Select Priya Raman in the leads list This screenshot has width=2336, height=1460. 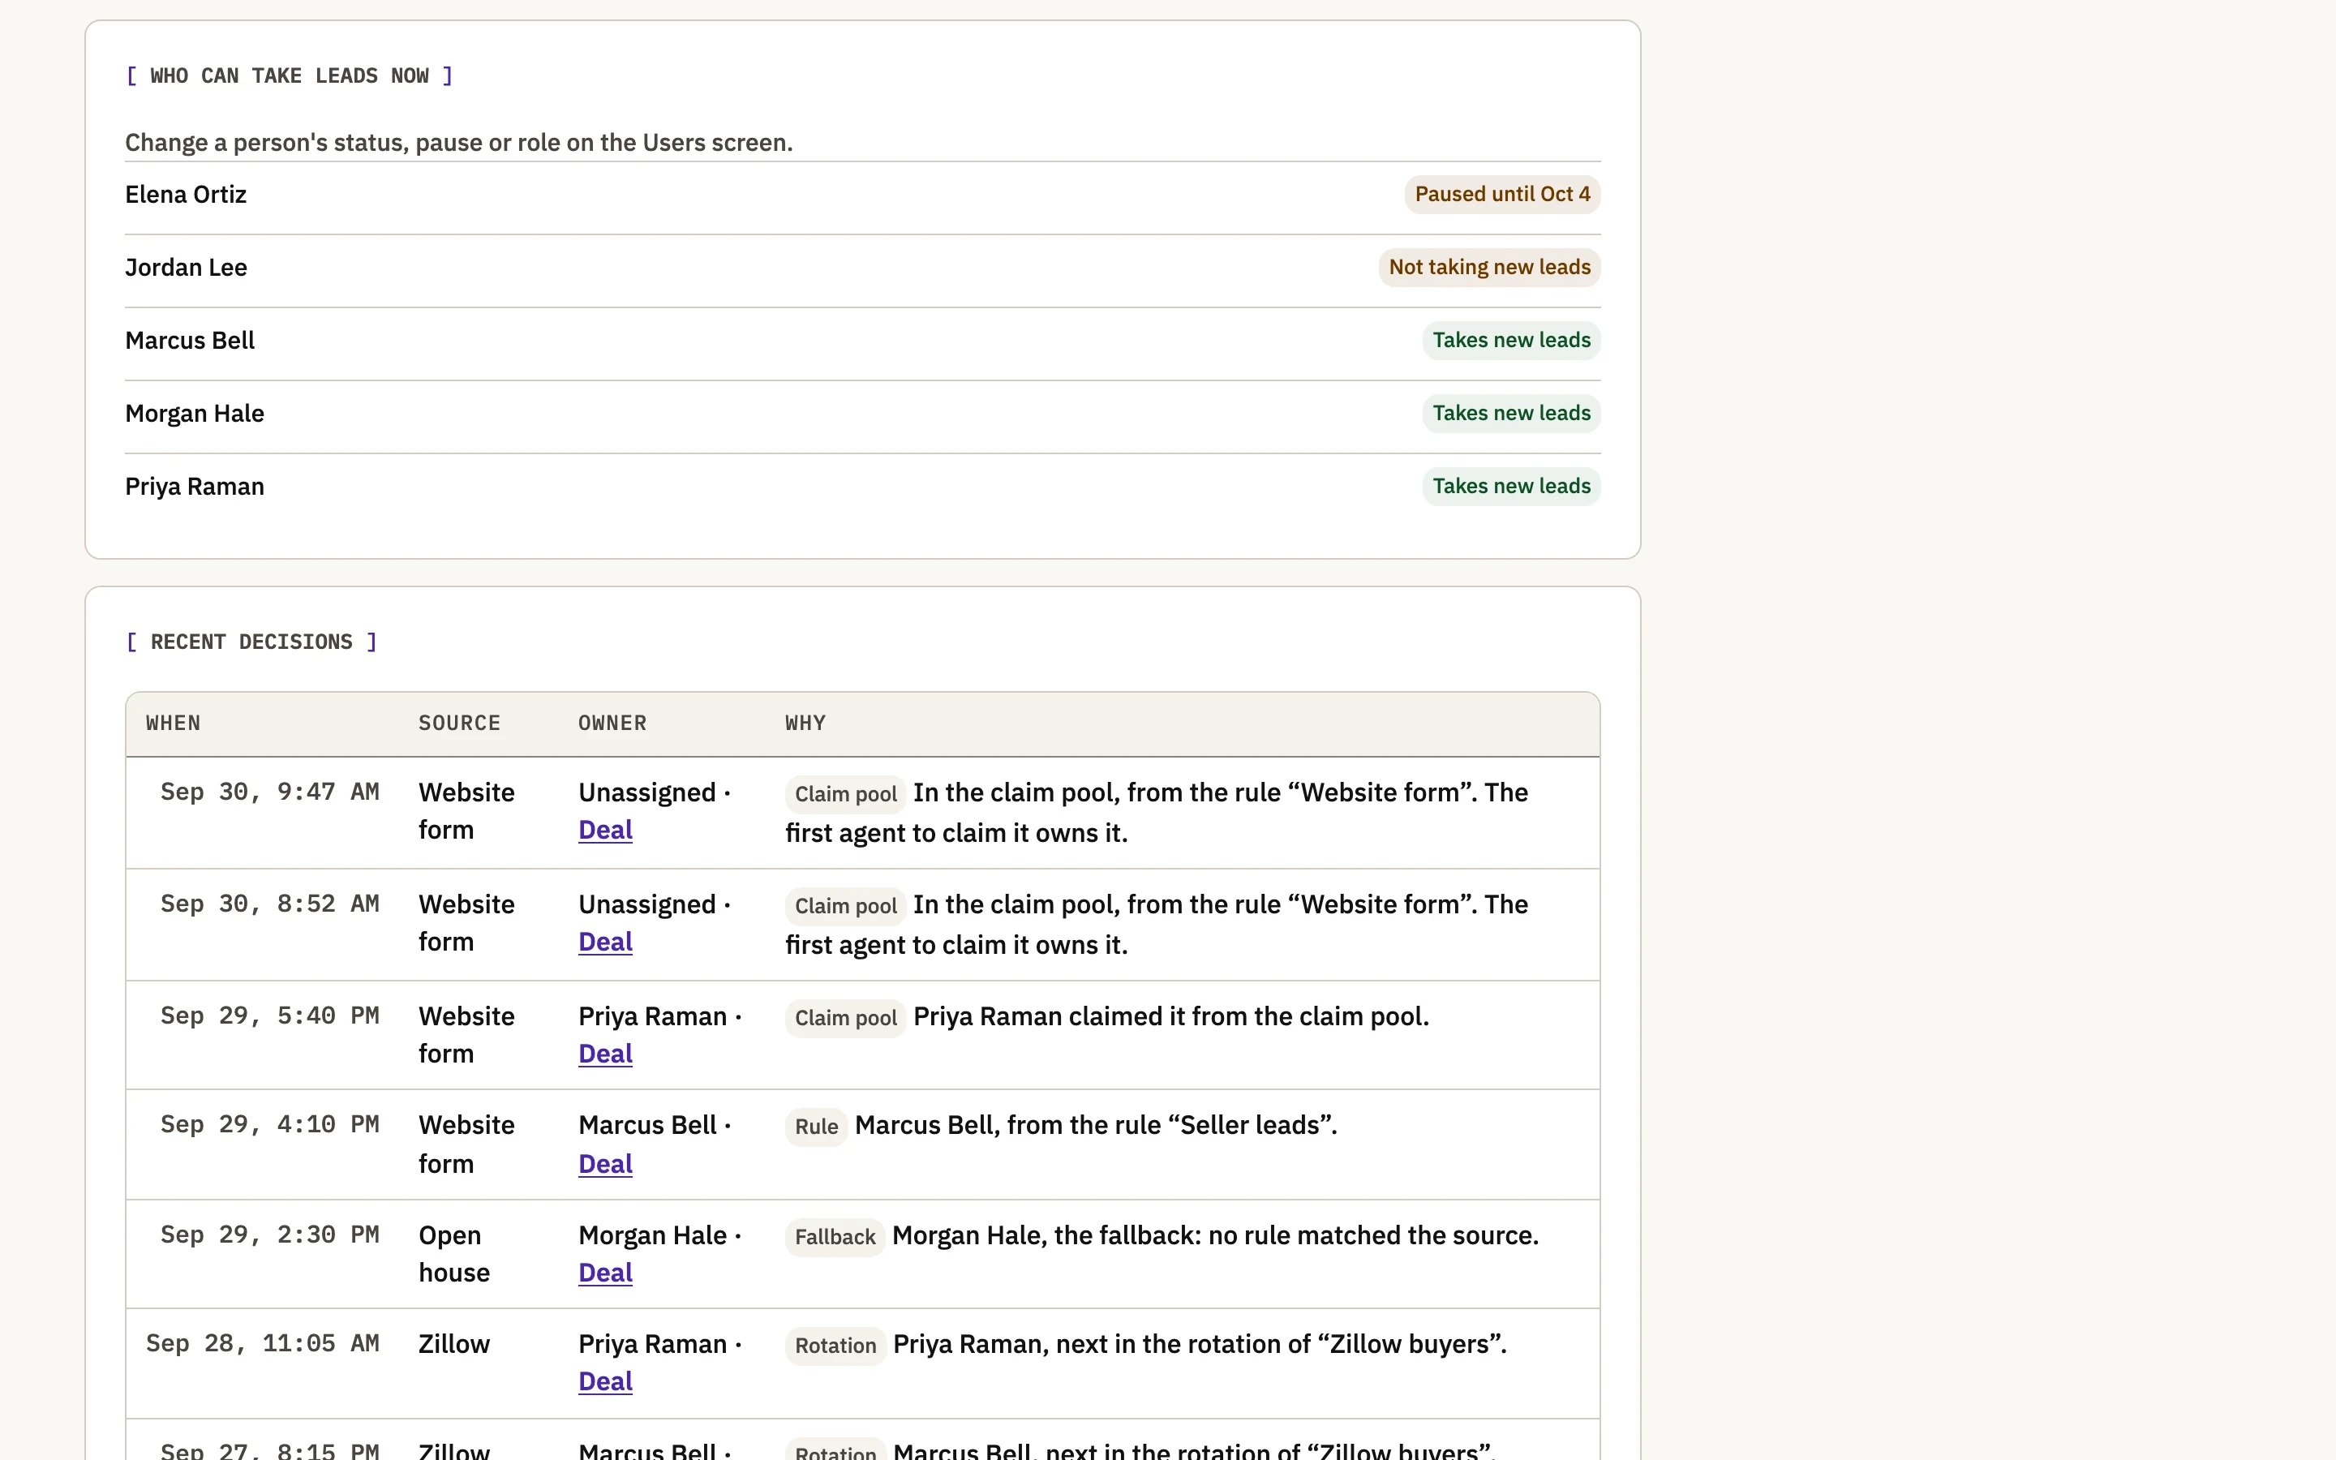(x=195, y=487)
